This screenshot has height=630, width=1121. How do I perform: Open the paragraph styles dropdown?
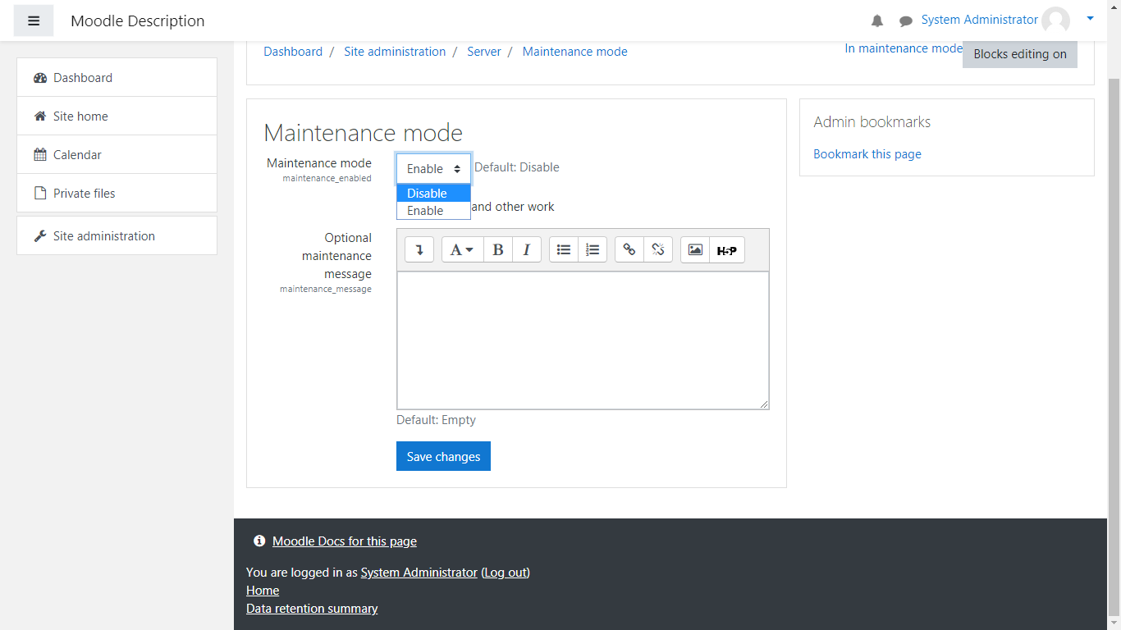point(462,250)
